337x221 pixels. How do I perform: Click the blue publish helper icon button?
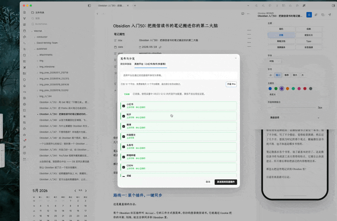pyautogui.click(x=309, y=15)
